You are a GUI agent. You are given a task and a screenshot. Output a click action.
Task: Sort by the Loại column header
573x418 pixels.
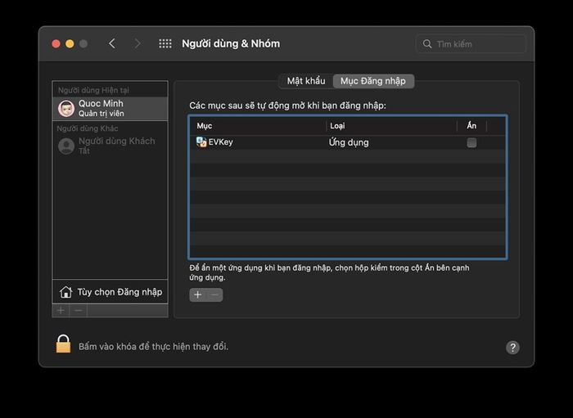[x=391, y=126]
